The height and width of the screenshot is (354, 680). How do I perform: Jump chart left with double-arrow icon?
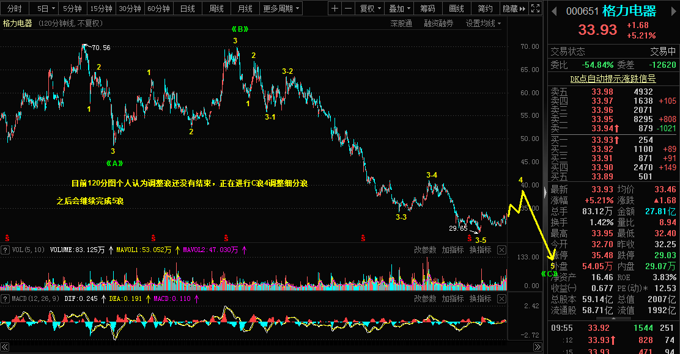pyautogui.click(x=5, y=347)
